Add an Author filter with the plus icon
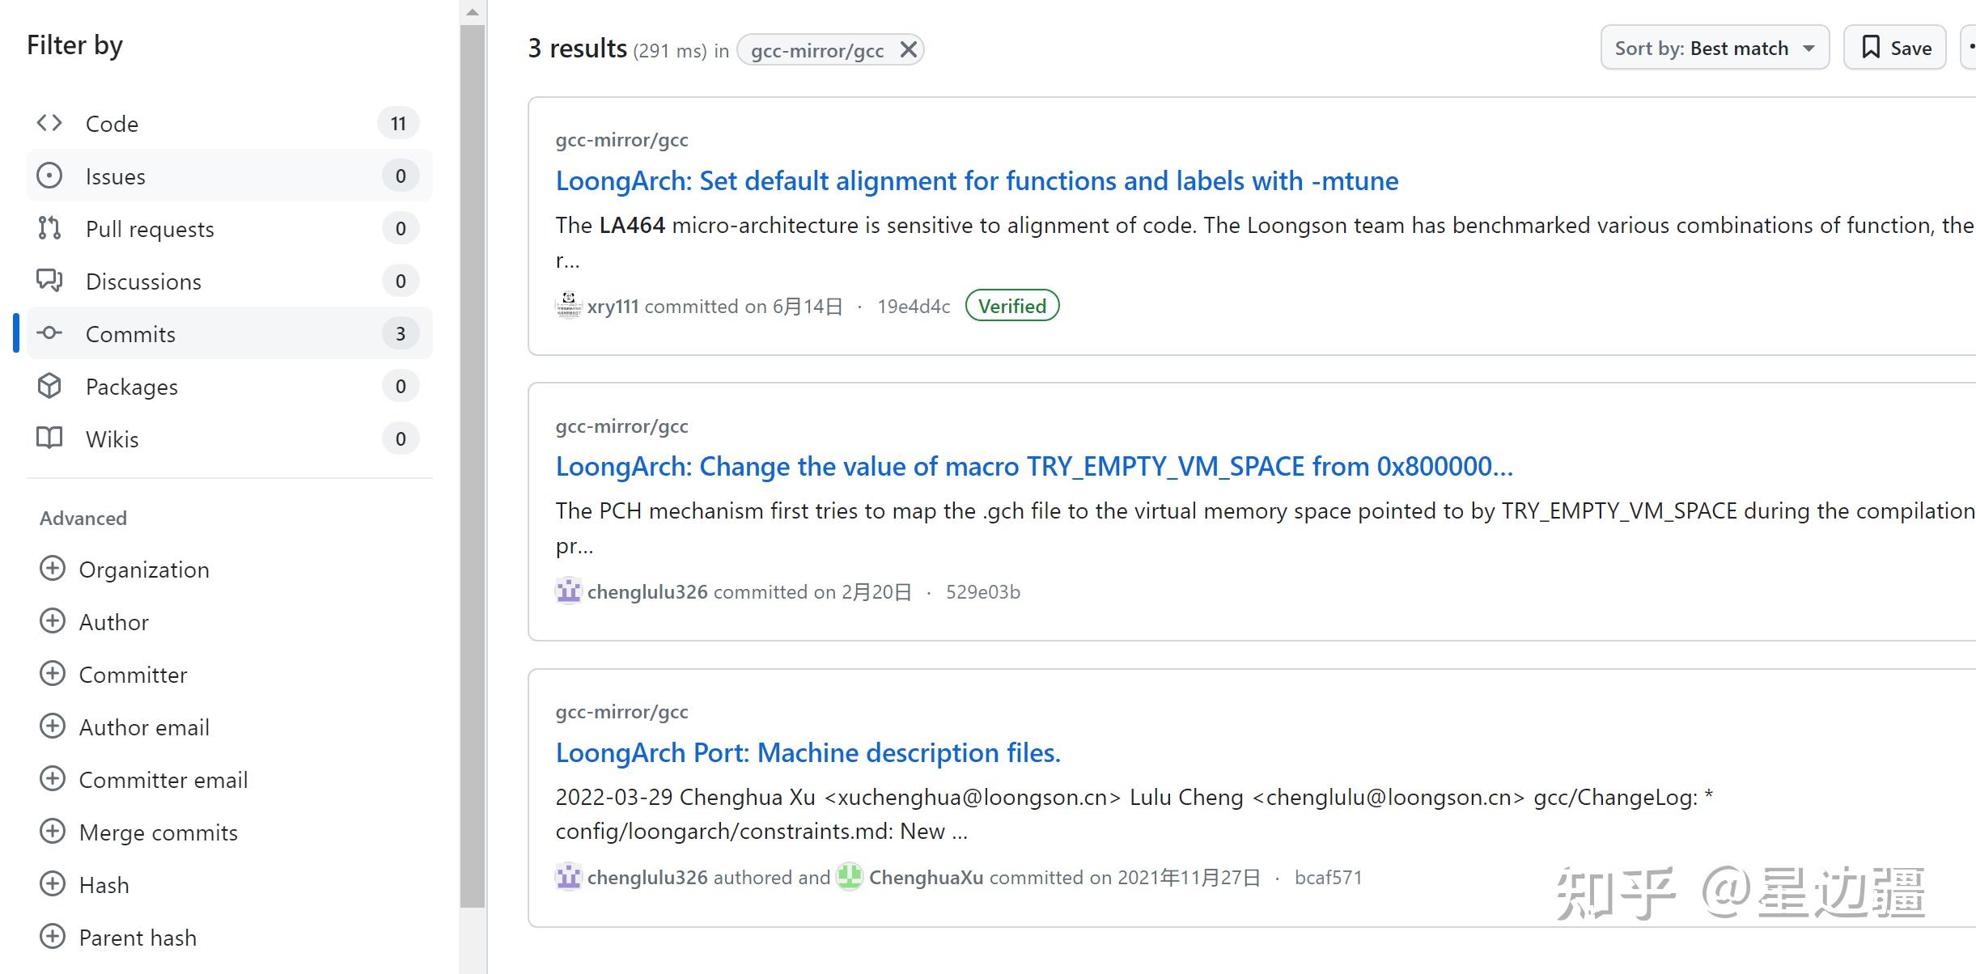The image size is (1976, 974). pos(53,621)
